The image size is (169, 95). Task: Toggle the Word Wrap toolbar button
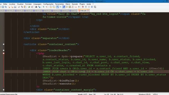pos(58,7)
